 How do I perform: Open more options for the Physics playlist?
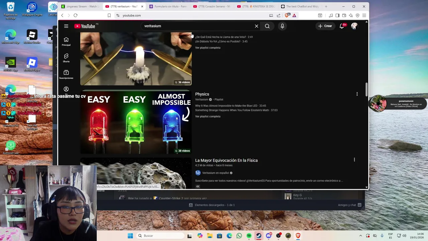click(x=357, y=94)
